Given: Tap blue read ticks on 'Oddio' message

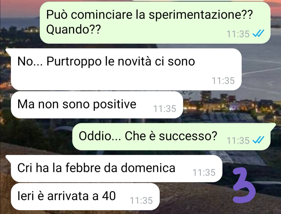Looking at the screenshot, I should pyautogui.click(x=258, y=140).
